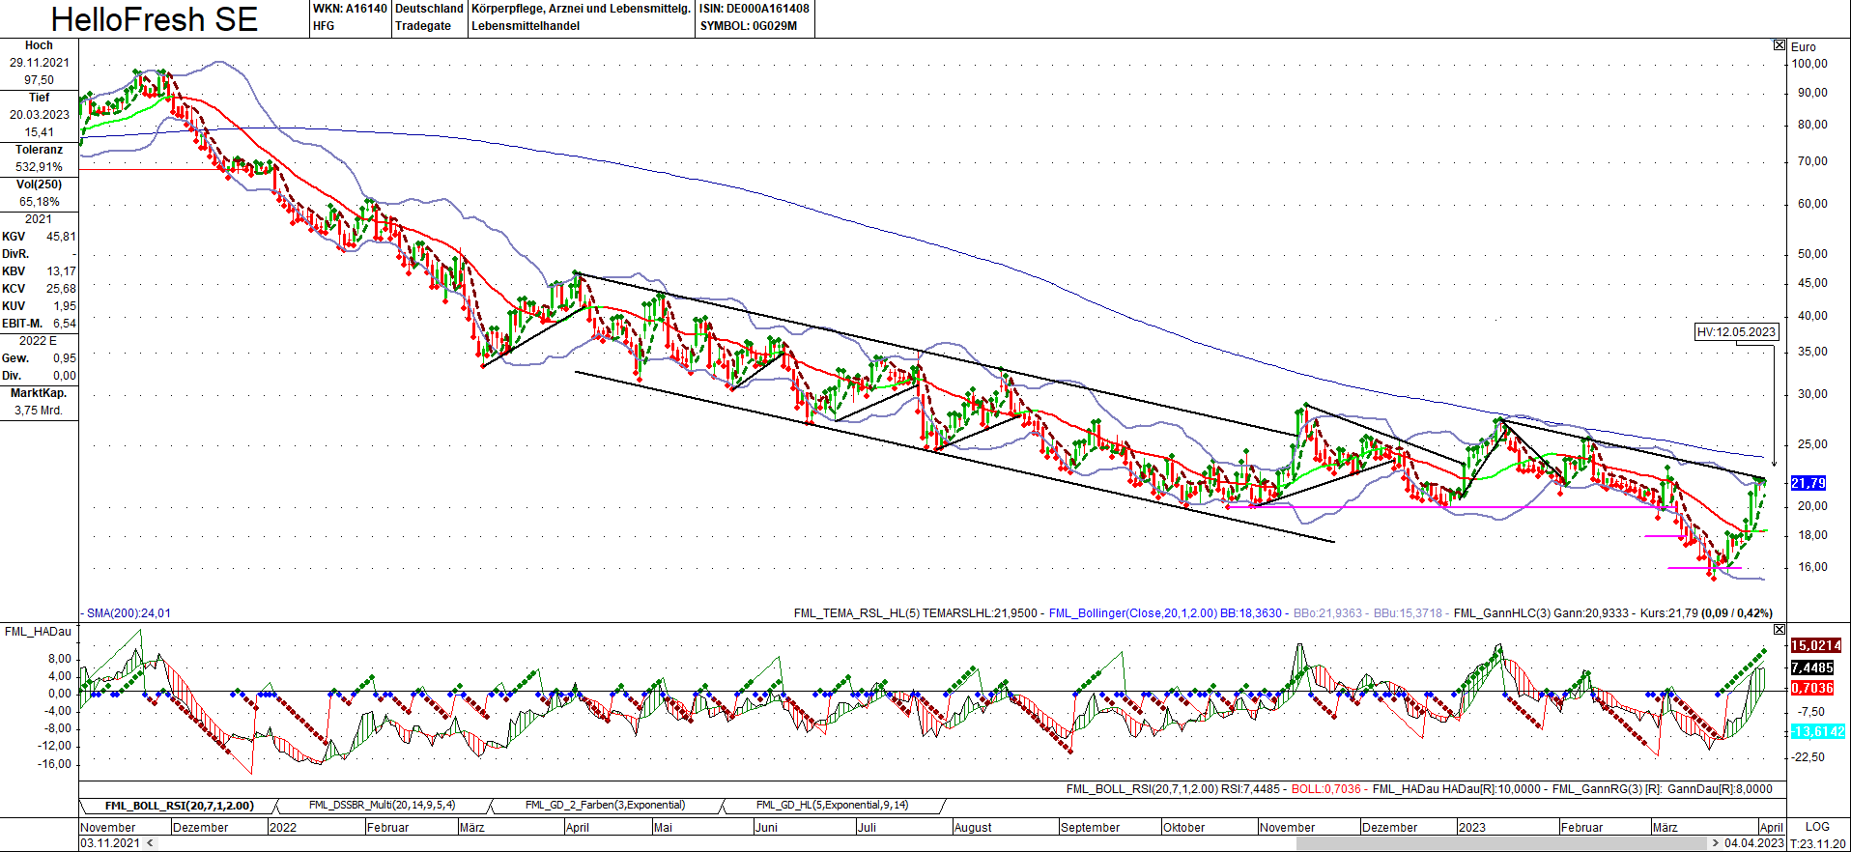Screen dimensions: 1851x852
Task: Click the SYMBOL: 0G029M field
Action: (x=749, y=26)
